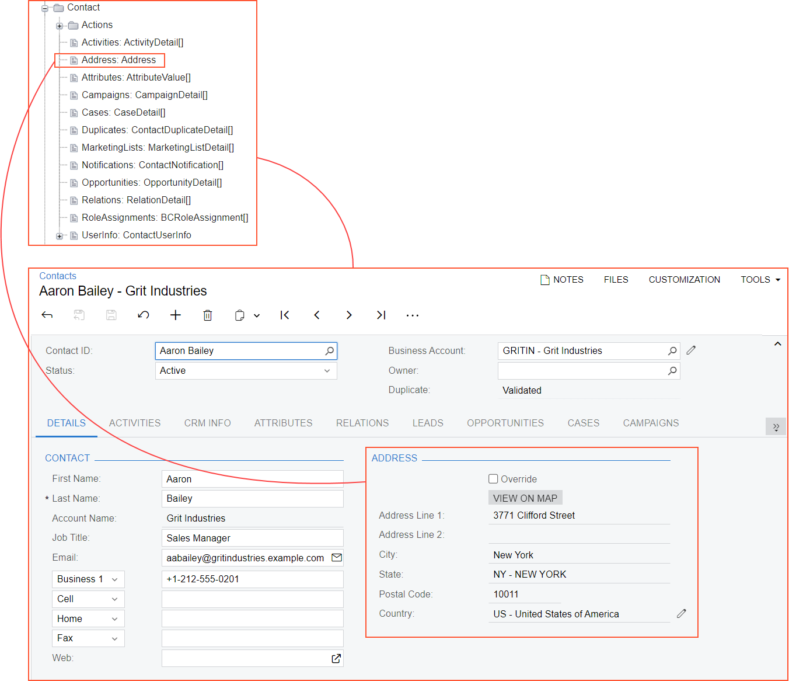789x681 pixels.
Task: Open the Notes panel
Action: [562, 280]
